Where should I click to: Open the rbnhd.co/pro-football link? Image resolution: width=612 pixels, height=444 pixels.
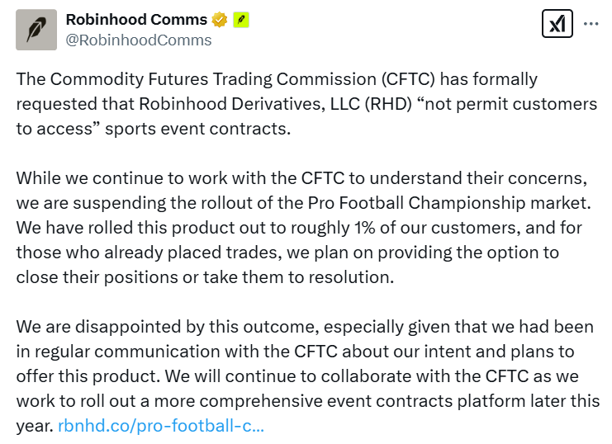161,427
